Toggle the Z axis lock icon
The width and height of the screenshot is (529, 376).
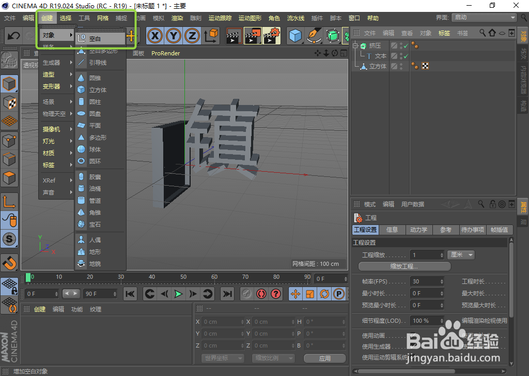click(x=192, y=36)
